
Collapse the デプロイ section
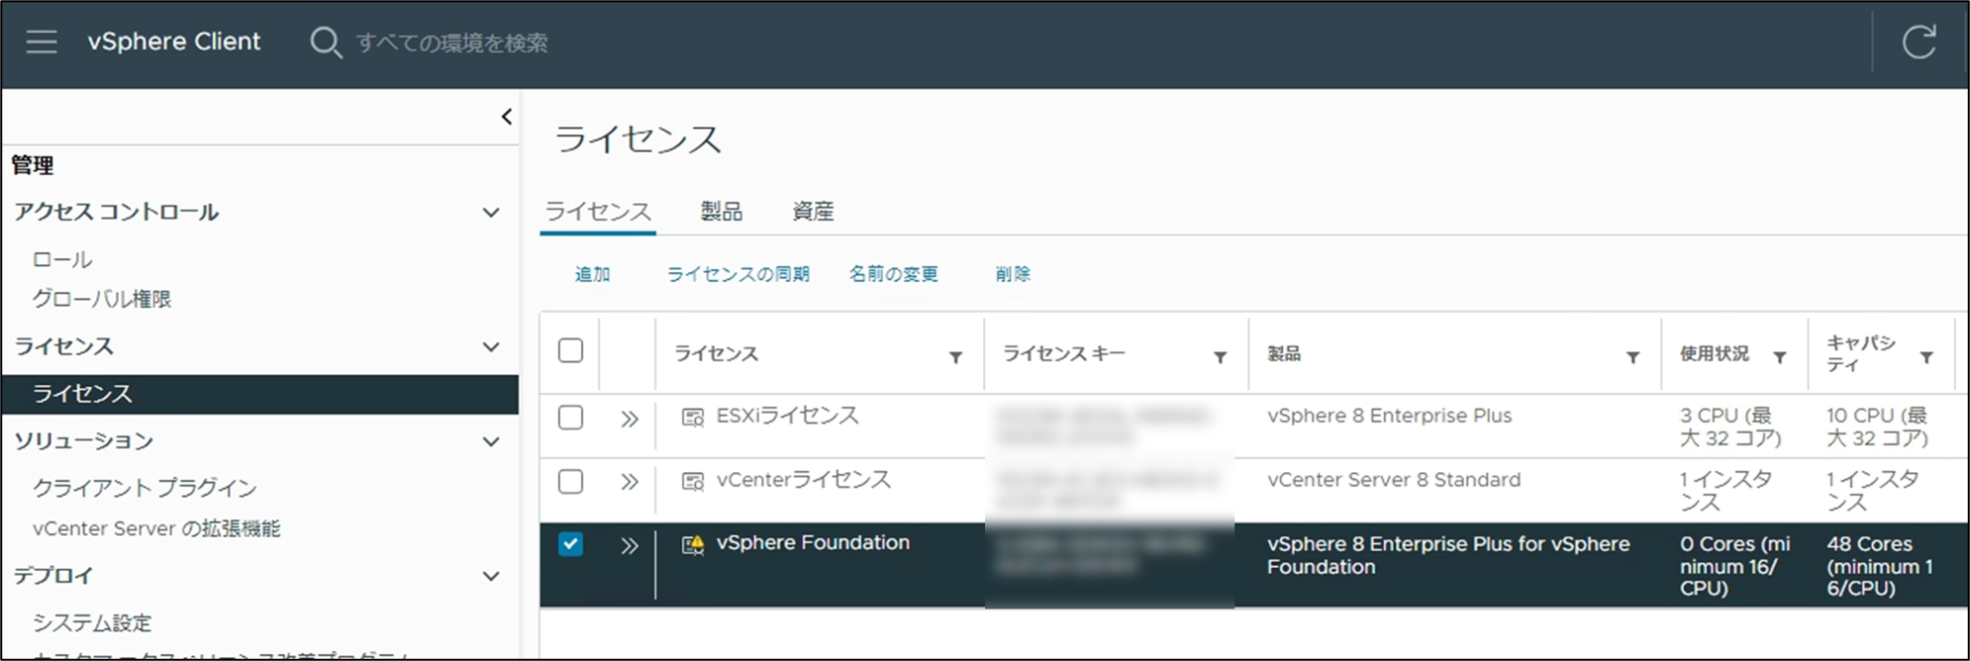coord(490,576)
